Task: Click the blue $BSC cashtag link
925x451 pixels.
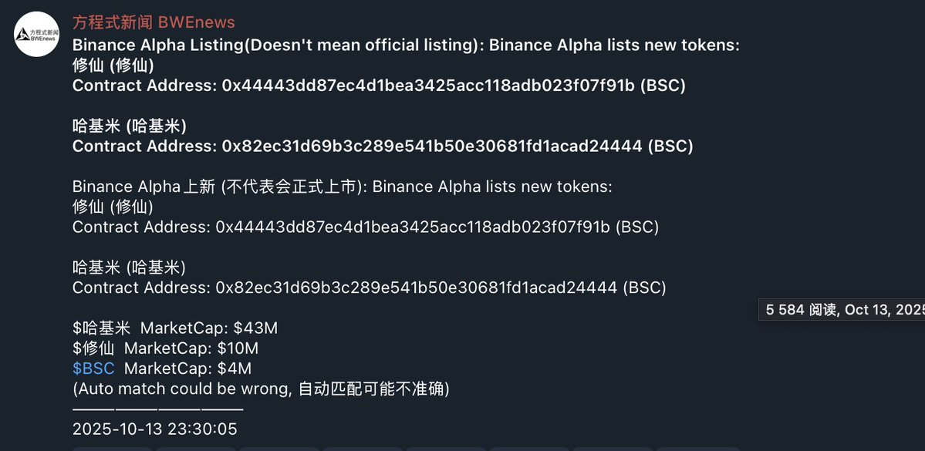Action: (93, 369)
